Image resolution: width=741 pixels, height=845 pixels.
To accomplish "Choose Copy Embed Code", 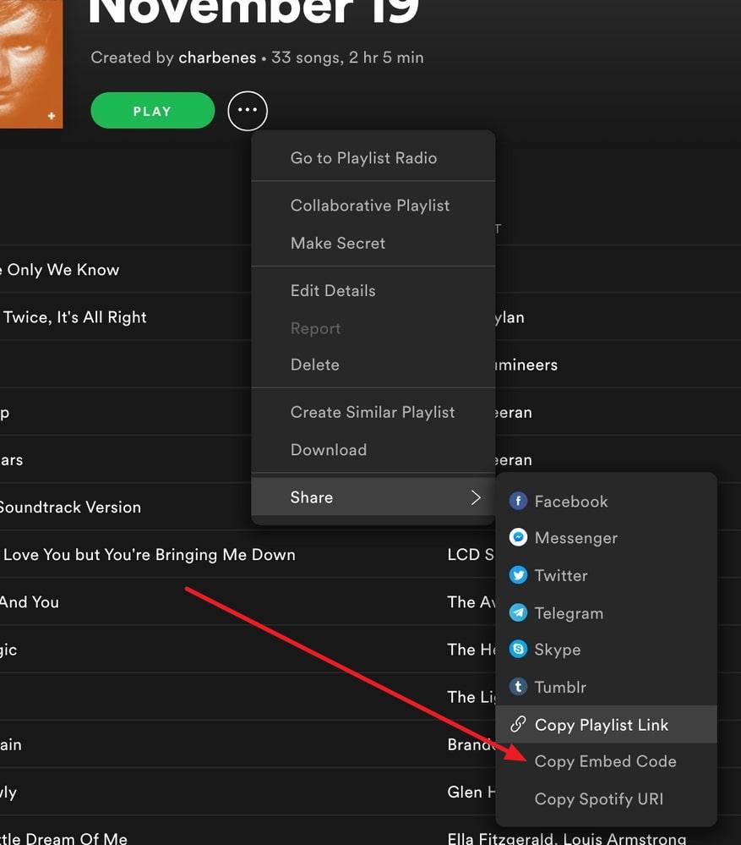I will [606, 761].
